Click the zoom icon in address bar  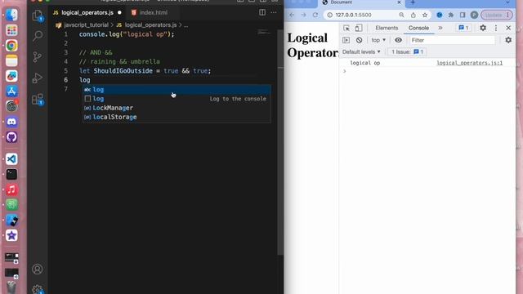coord(401,15)
